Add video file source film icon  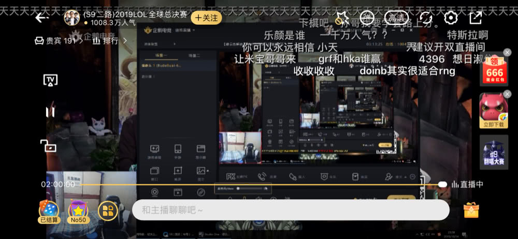coord(178,192)
